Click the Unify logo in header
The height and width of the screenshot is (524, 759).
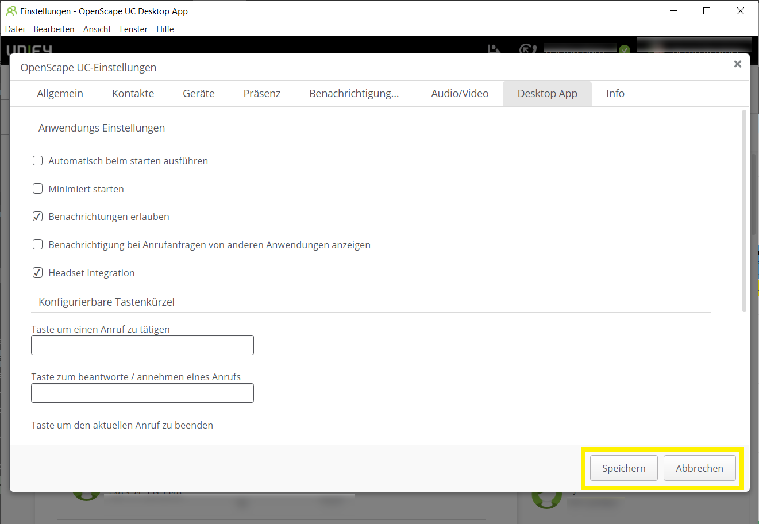tap(29, 50)
